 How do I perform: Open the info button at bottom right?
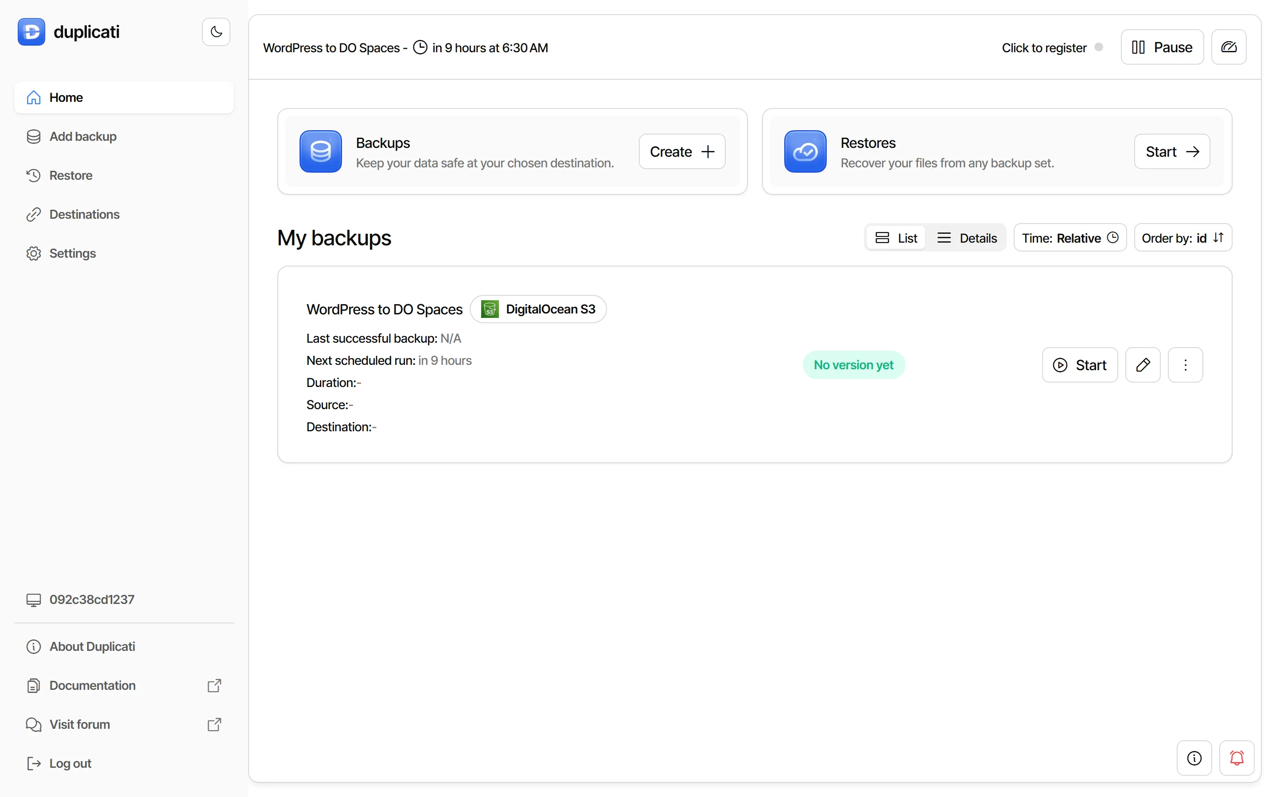[1194, 758]
